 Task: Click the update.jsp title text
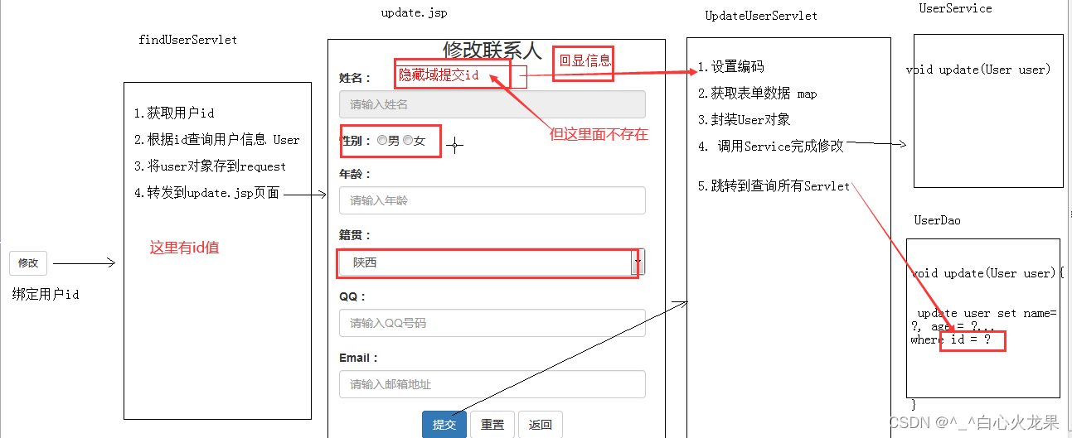(414, 12)
